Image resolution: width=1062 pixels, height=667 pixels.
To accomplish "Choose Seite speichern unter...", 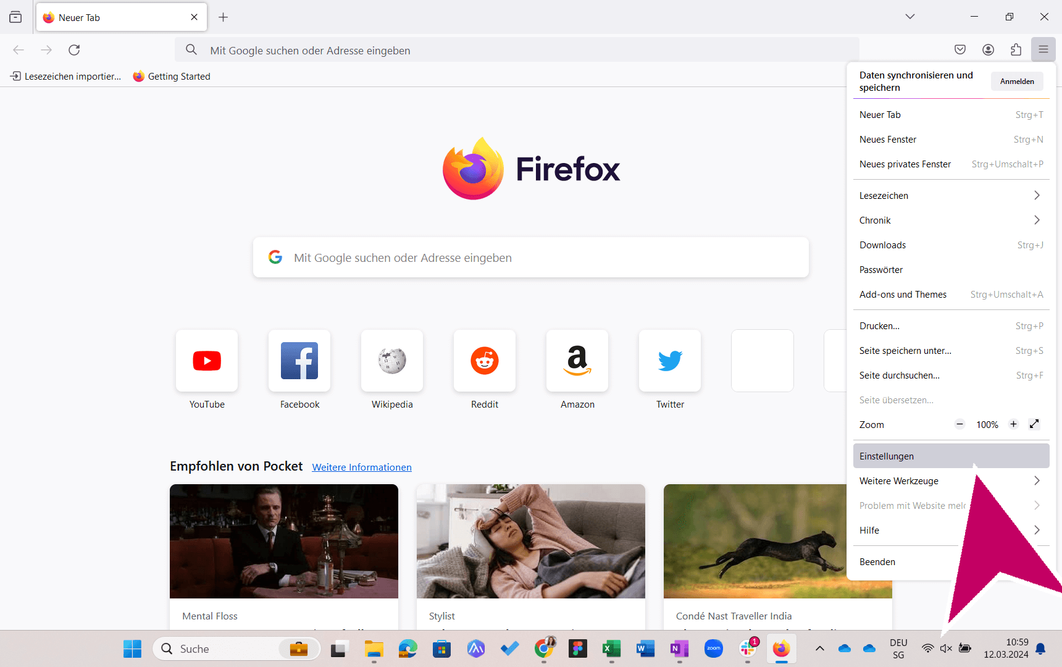I will pos(951,351).
